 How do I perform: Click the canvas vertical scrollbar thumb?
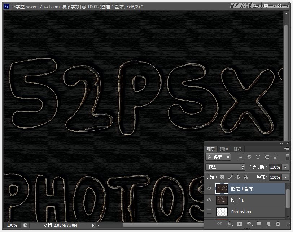286,83
